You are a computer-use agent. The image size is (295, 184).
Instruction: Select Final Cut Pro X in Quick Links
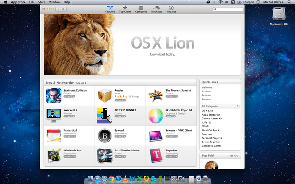[x=211, y=130]
